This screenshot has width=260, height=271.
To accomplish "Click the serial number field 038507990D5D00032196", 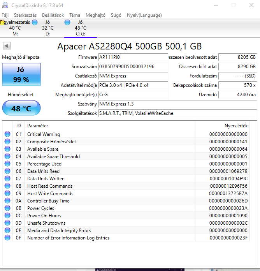I will tap(133, 67).
